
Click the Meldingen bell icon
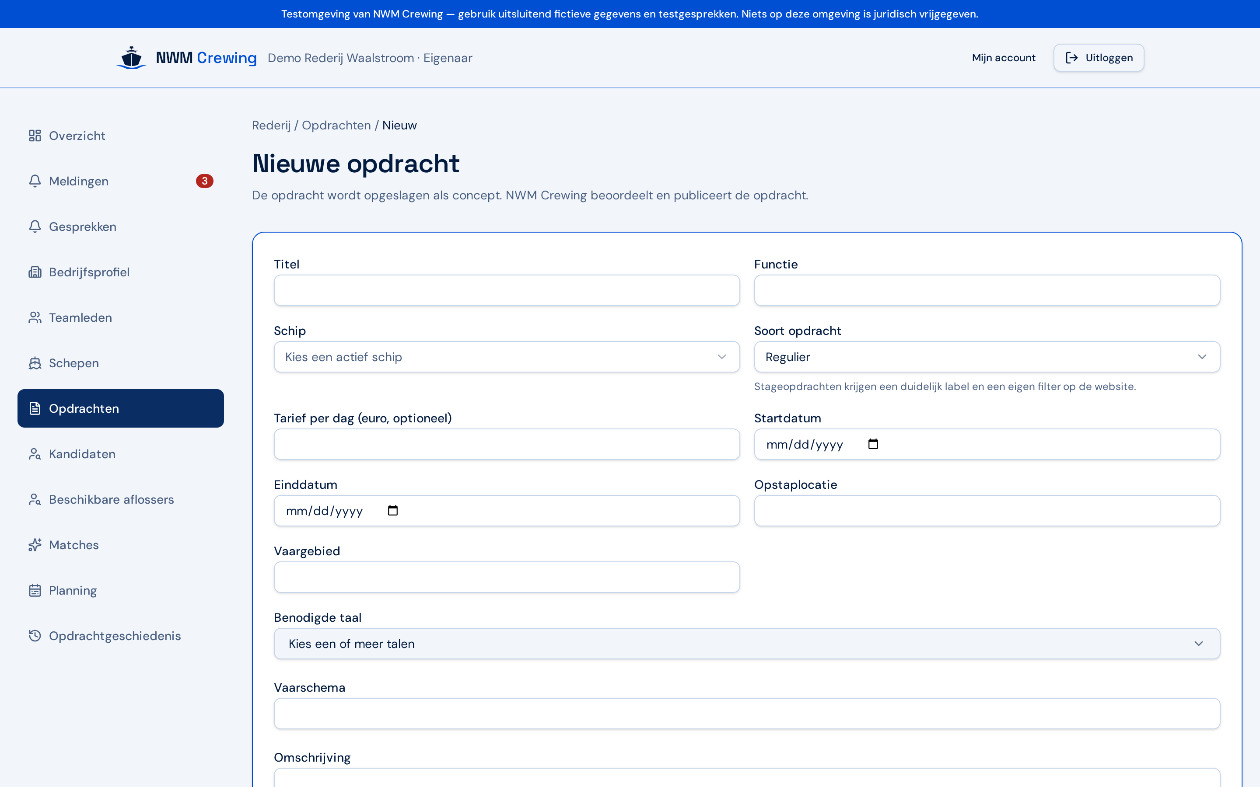coord(35,181)
